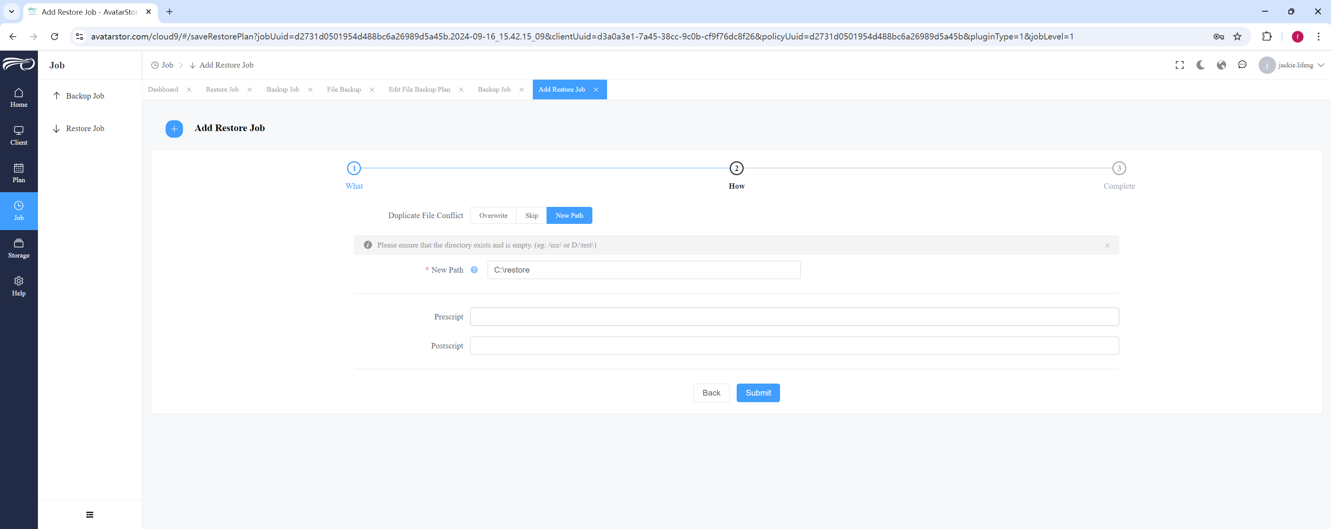Click the user avatar circle
The width and height of the screenshot is (1331, 529).
[1266, 65]
